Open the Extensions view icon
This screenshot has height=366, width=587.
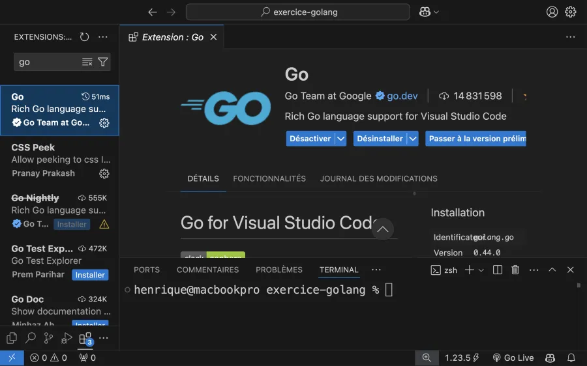pyautogui.click(x=85, y=339)
